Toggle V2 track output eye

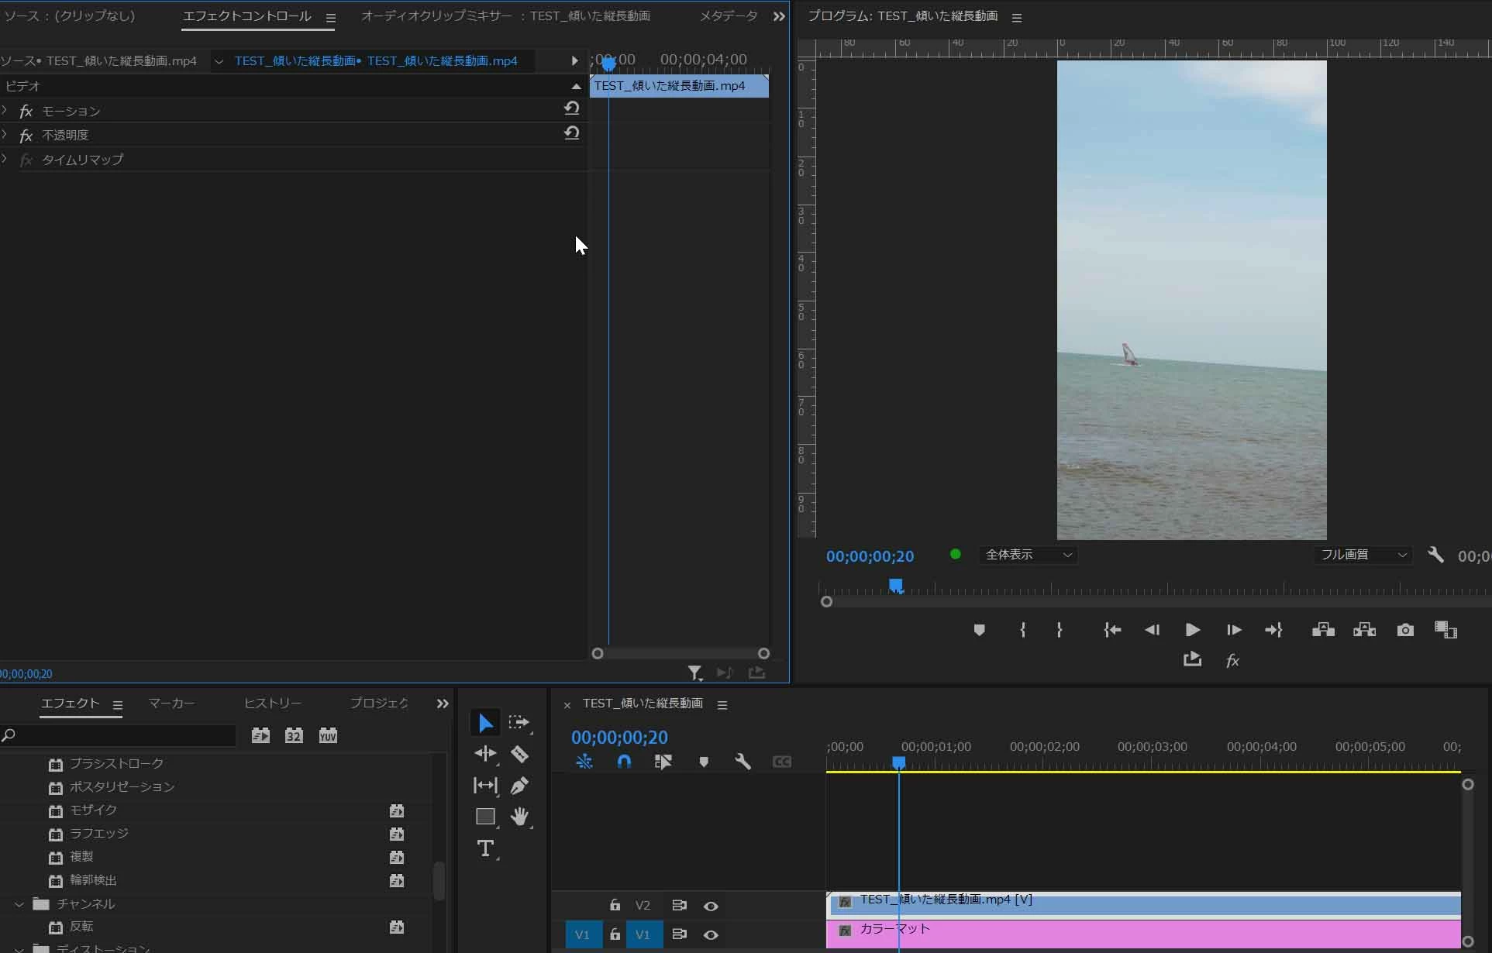[711, 906]
